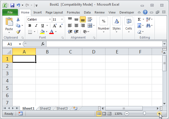Open the Number group dropdown
Image resolution: width=169 pixels, height=119 pixels.
[104, 32]
